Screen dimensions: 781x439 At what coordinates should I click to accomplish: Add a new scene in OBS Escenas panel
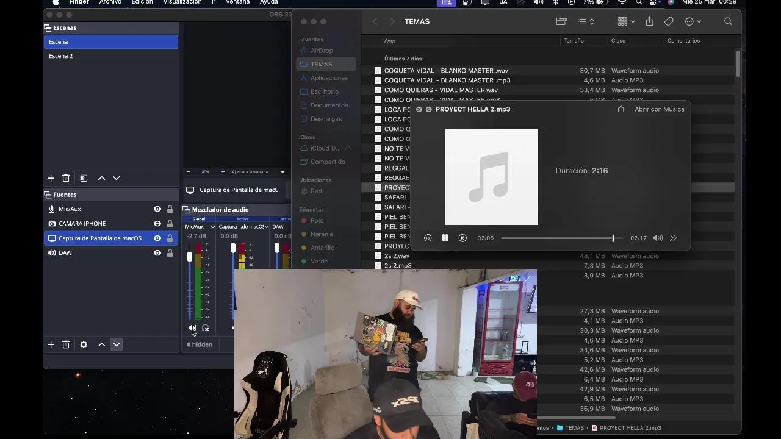[x=51, y=178]
